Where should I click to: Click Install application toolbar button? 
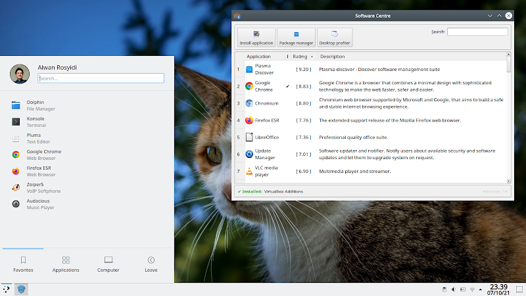256,37
